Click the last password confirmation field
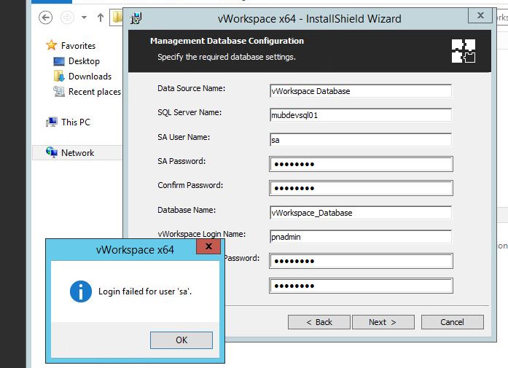The width and height of the screenshot is (508, 368). pyautogui.click(x=361, y=286)
